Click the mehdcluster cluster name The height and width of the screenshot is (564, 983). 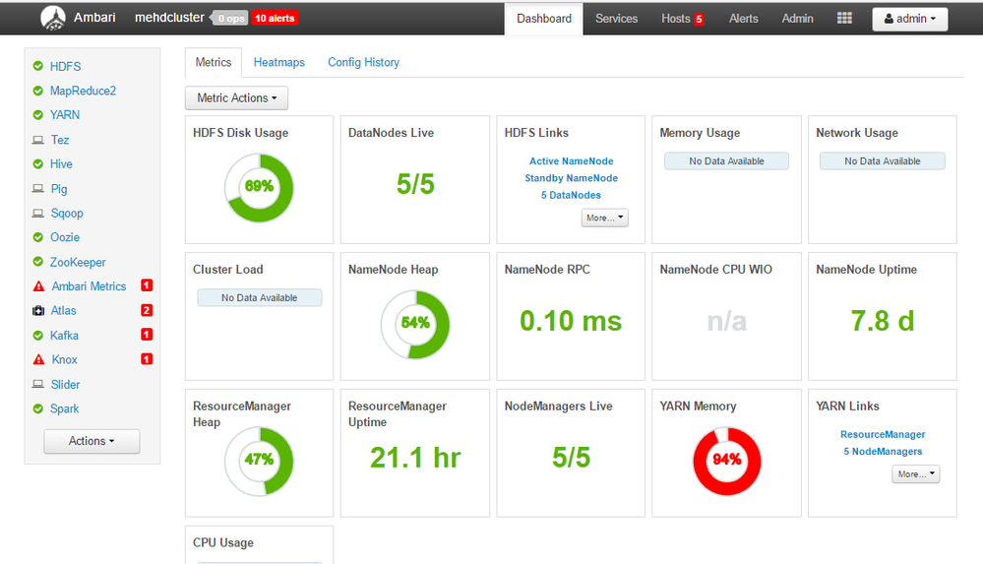[169, 18]
